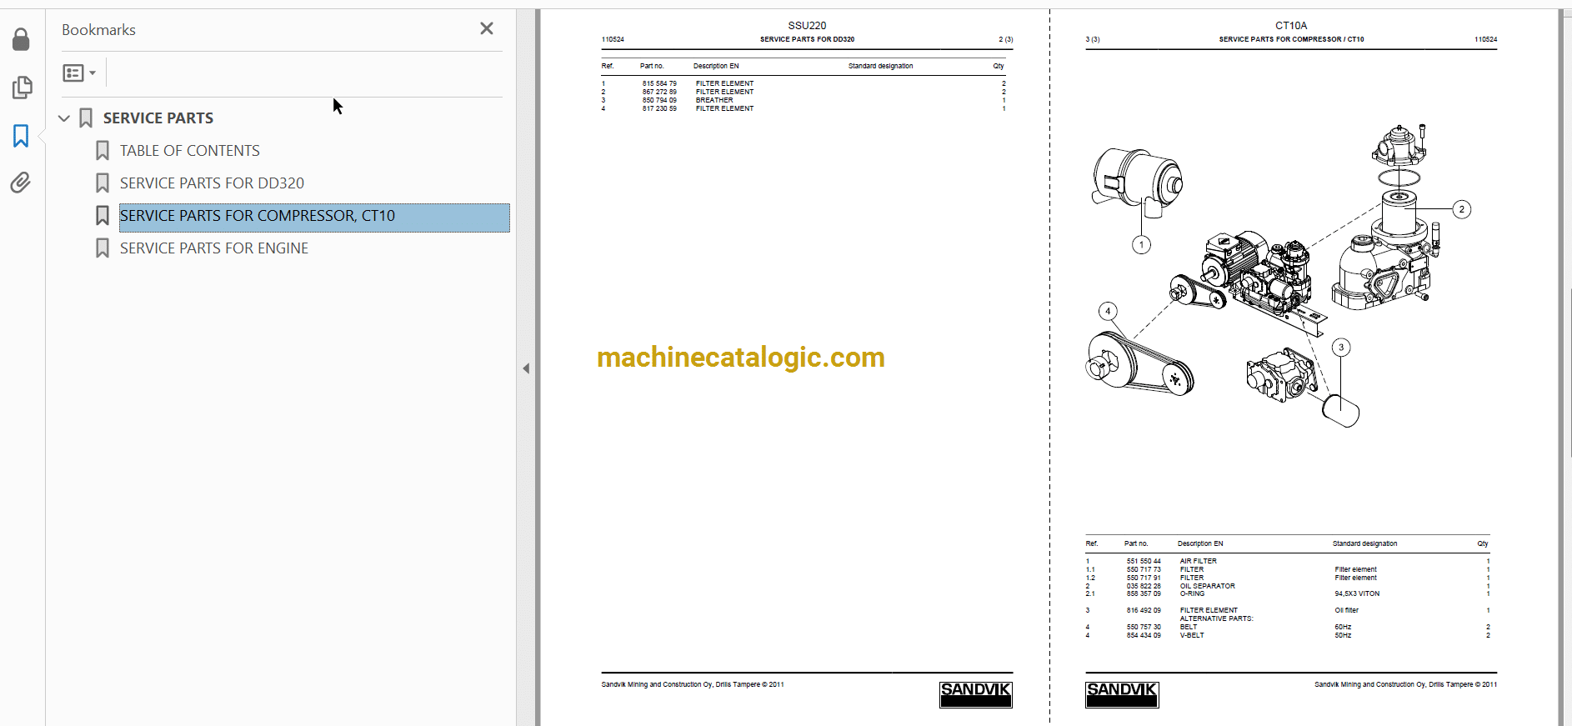Click bookmark icon beside SERVICE PARTS root

86,118
